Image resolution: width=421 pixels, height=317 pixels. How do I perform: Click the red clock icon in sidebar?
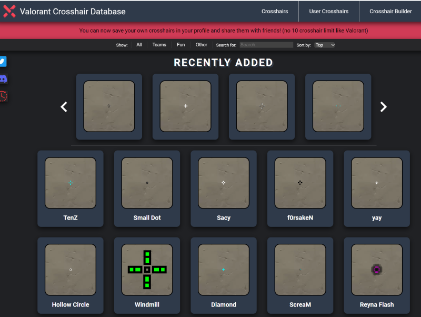(x=3, y=96)
